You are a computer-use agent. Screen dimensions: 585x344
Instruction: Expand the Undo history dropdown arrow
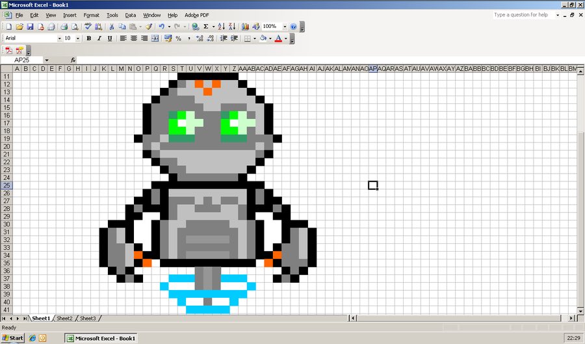(x=169, y=27)
